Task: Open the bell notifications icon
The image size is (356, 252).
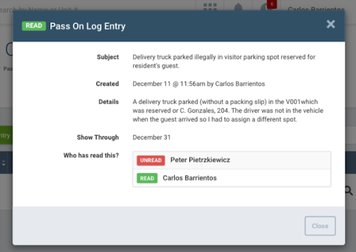Action: tap(238, 6)
